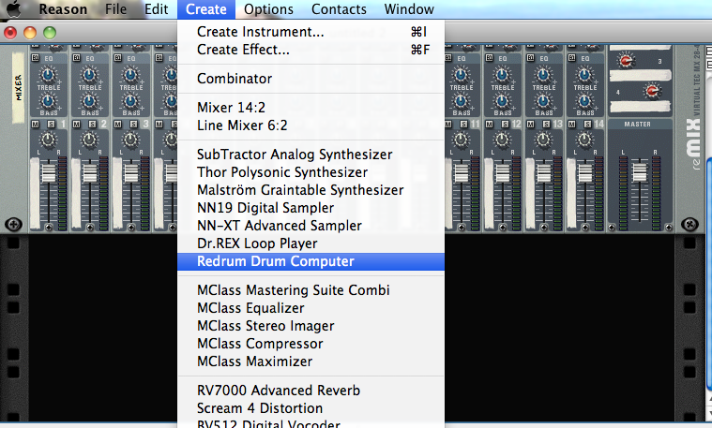
Task: Adjust channel 14 Bass knob
Action: [584, 100]
